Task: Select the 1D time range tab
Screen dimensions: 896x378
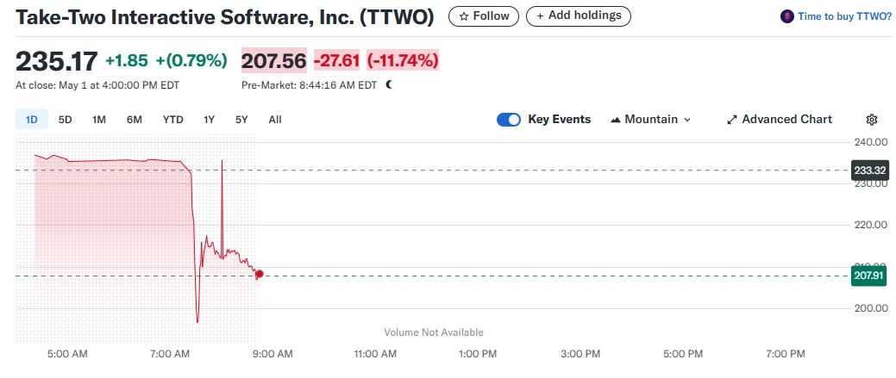Action: point(32,120)
